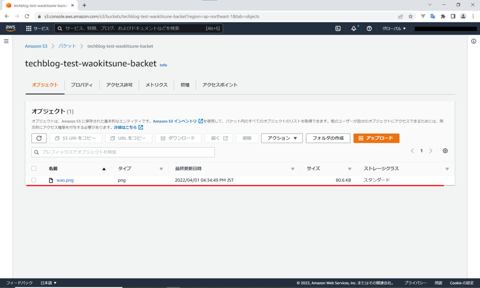Open the wao.png object link
The image size is (480, 288).
coord(65,180)
